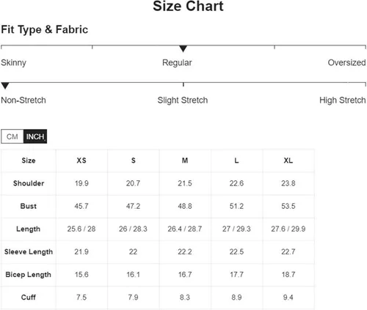Viewport: 367px width, 310px height.
Task: Click the High Stretch label
Action: pyautogui.click(x=343, y=100)
